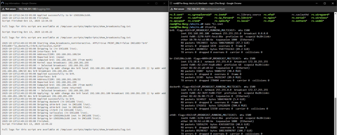Click the 'inet 172.18.0.1' line in terminal
Screen dimensions: 337x135
click(x=224, y=61)
